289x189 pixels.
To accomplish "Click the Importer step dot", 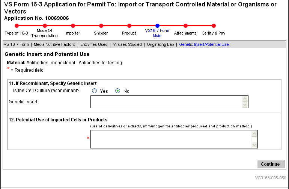I will pyautogui.click(x=73, y=26).
